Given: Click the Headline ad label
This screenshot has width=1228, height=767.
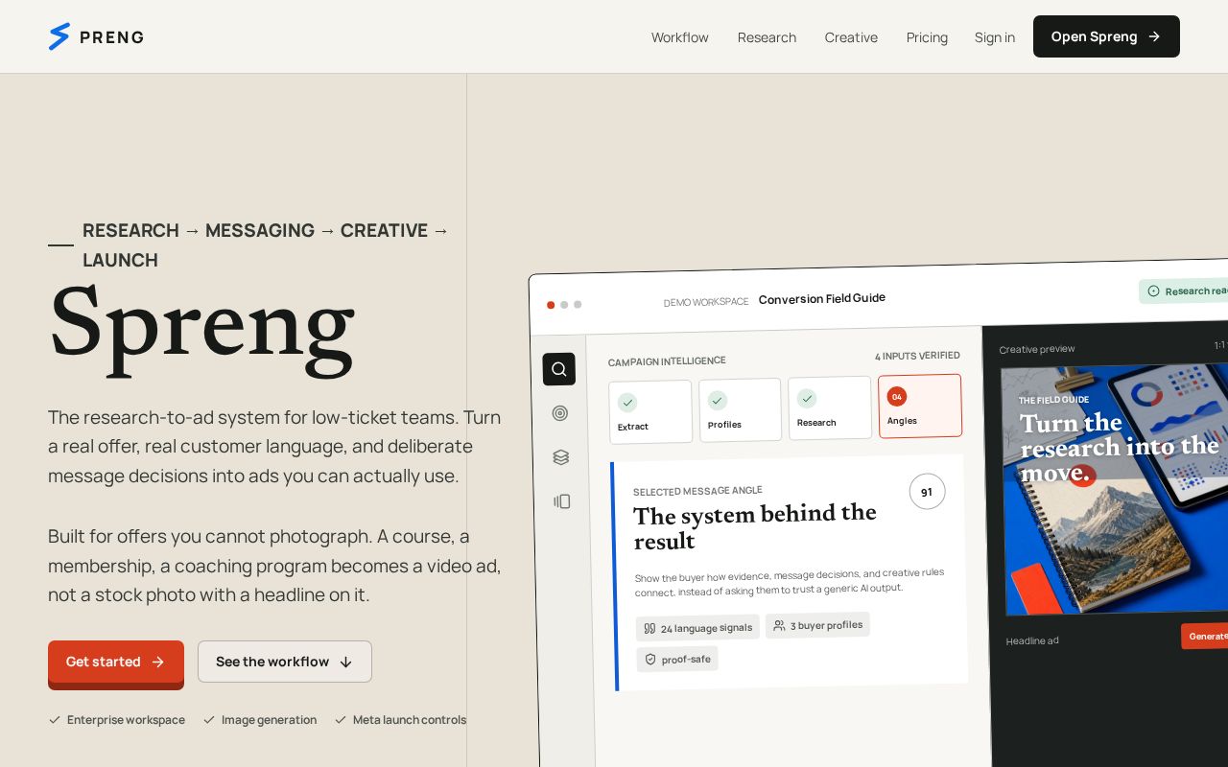Looking at the screenshot, I should (1032, 640).
